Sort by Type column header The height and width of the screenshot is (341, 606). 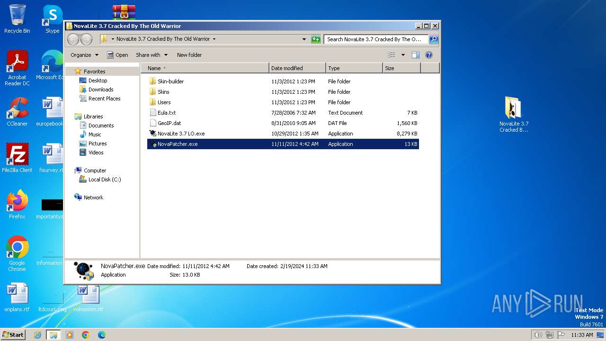point(354,68)
